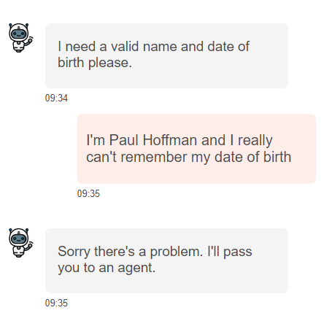Click the 09:35 timestamp under the last bot message

pos(56,303)
